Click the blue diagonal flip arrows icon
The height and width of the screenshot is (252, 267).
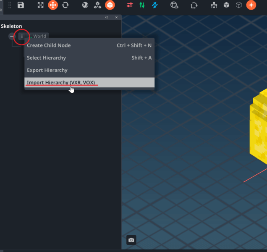point(155,5)
